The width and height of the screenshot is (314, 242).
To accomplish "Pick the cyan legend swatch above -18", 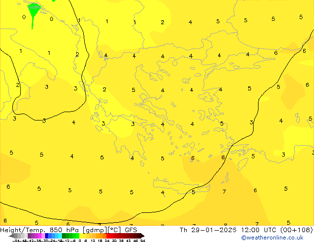I will click(x=60, y=236).
